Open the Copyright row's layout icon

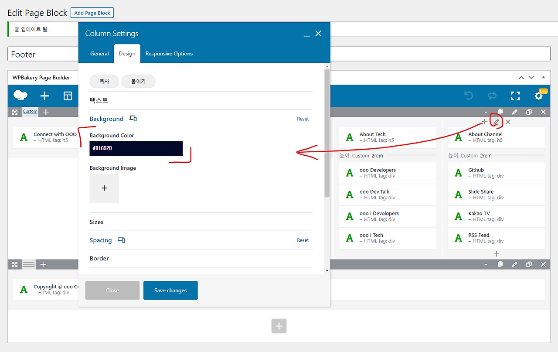[29, 264]
